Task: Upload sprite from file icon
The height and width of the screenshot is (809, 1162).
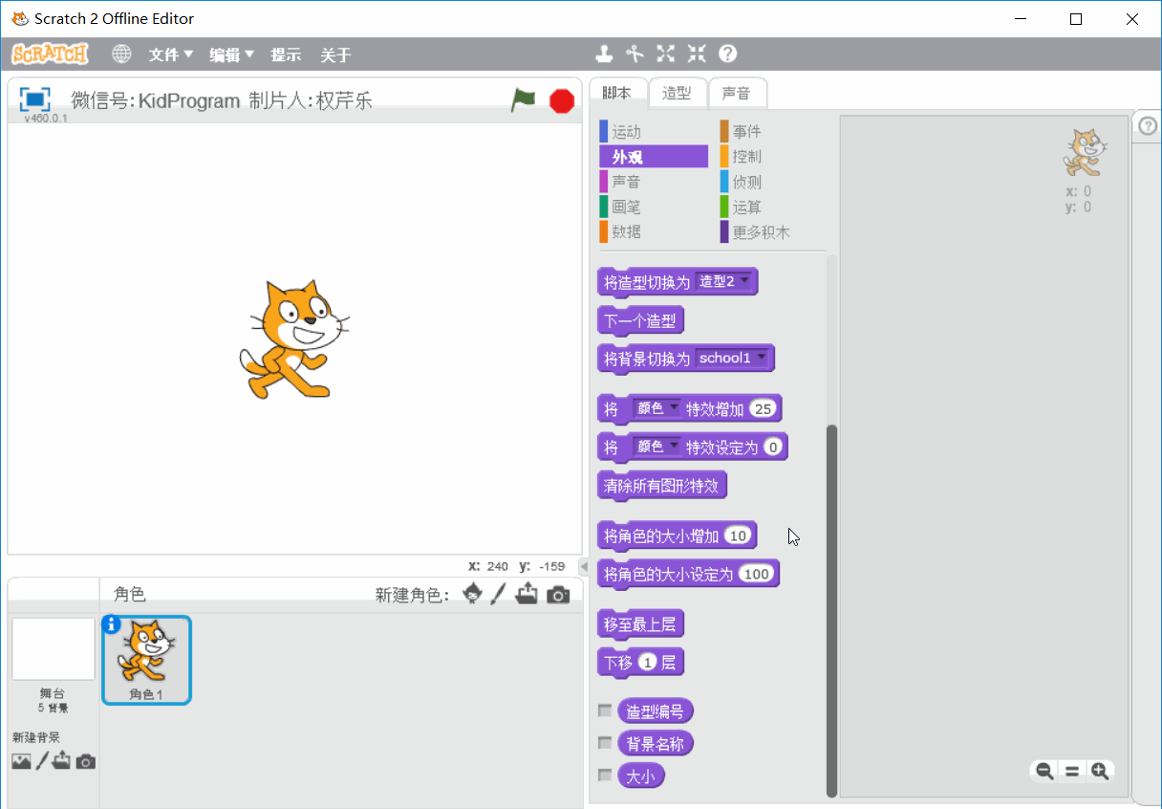Action: 527,595
